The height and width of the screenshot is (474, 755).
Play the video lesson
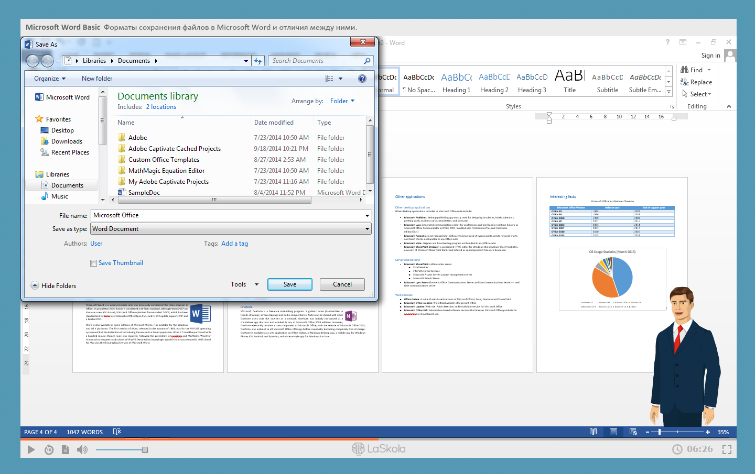pos(31,449)
